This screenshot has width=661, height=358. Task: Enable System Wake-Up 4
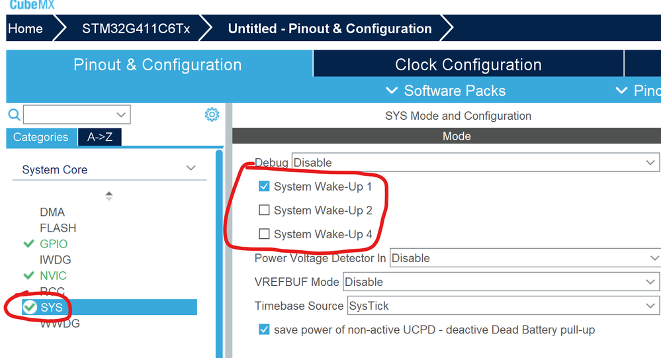265,234
